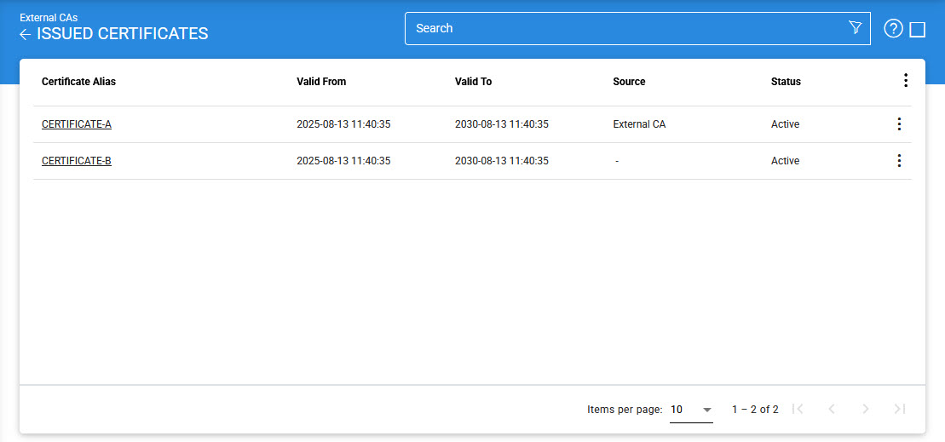The image size is (945, 442).
Task: Go to the first page of results
Action: (798, 409)
